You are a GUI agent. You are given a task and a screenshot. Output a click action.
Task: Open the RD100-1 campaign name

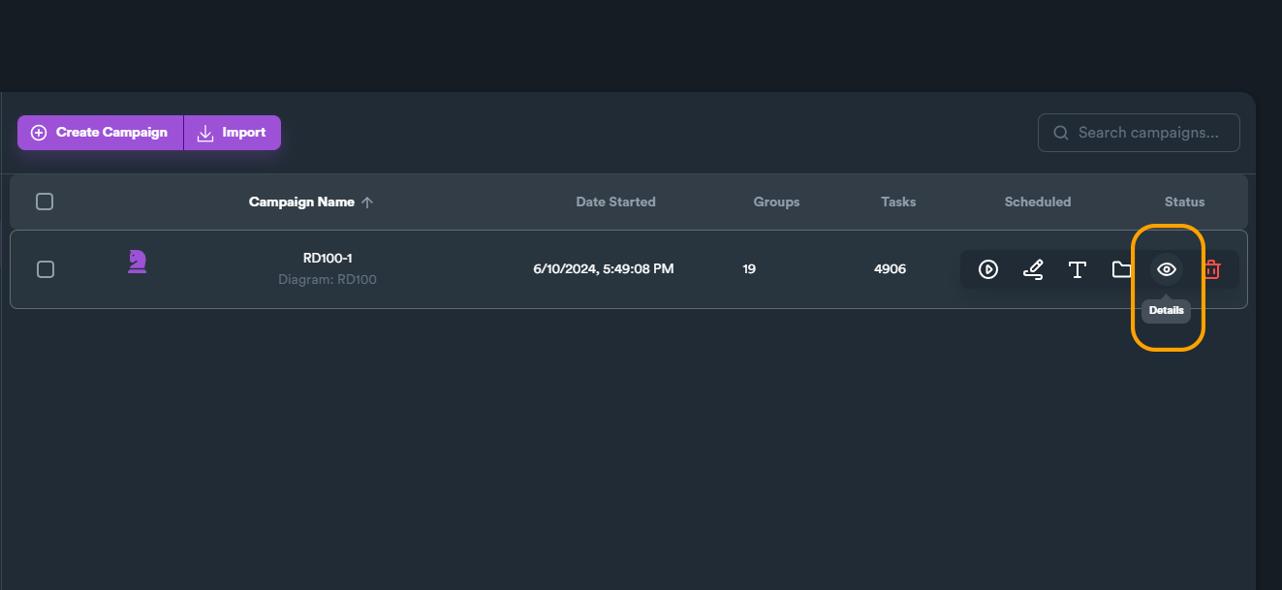tap(328, 258)
